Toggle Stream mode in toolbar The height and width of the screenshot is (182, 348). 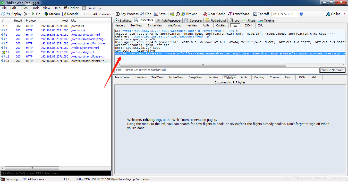tap(52, 14)
